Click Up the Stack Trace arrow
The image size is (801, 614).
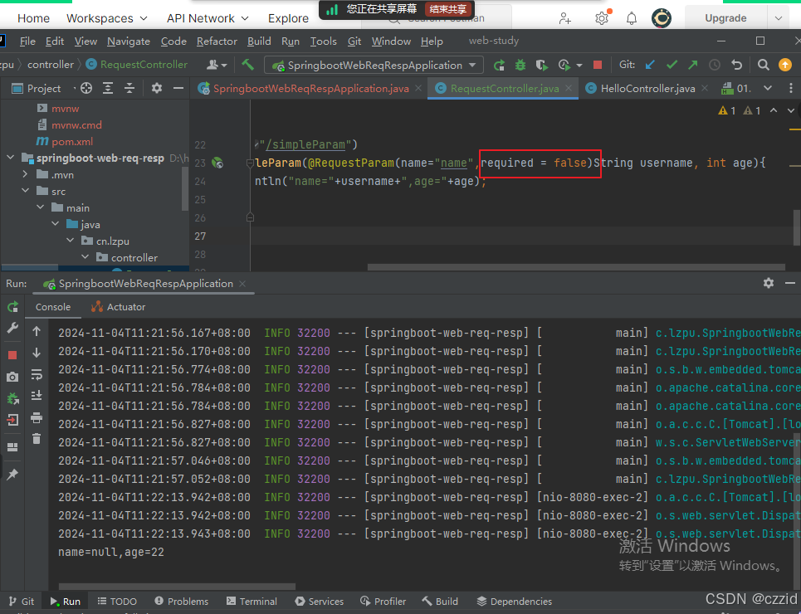coord(37,331)
